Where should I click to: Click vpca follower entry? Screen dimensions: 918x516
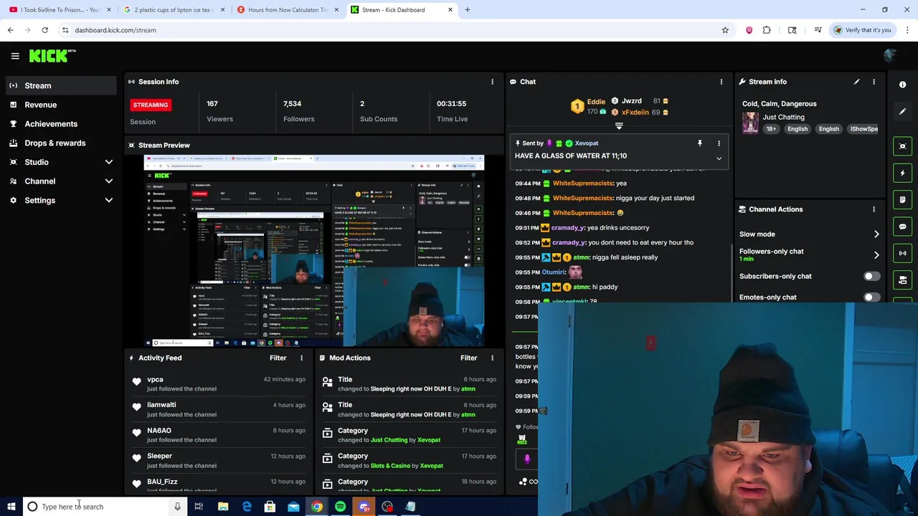[x=219, y=383]
